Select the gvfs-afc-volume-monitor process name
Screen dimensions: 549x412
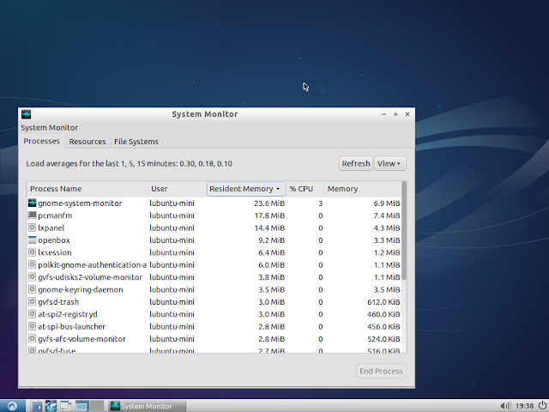point(81,339)
